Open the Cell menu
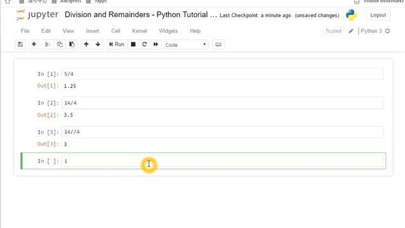This screenshot has height=228, width=405. (x=116, y=31)
